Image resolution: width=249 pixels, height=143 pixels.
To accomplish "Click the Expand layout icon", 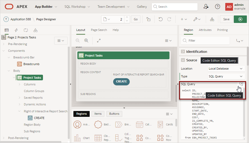I will tap(99, 41).
